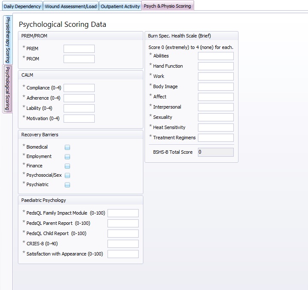Click the CRIES-8 (0-40) field
Viewport: 308px width, 290px height.
pyautogui.click(x=123, y=244)
